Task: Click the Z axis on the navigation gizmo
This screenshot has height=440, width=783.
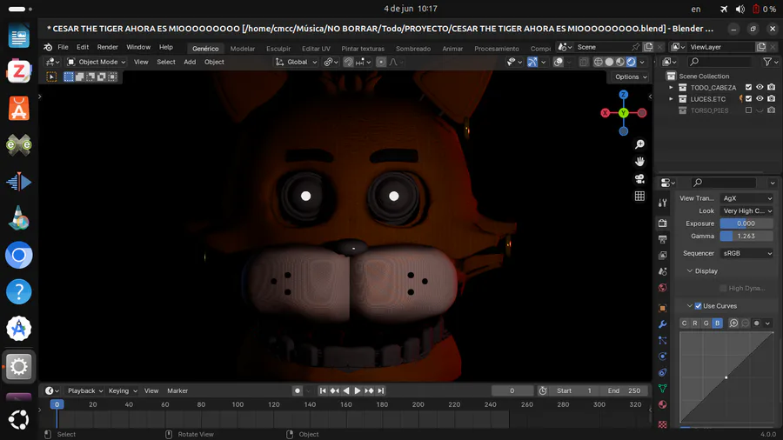Action: tap(623, 94)
